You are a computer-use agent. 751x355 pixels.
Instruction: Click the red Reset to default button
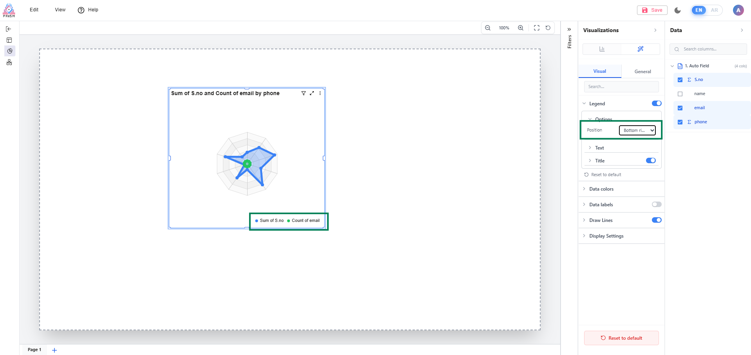[621, 338]
